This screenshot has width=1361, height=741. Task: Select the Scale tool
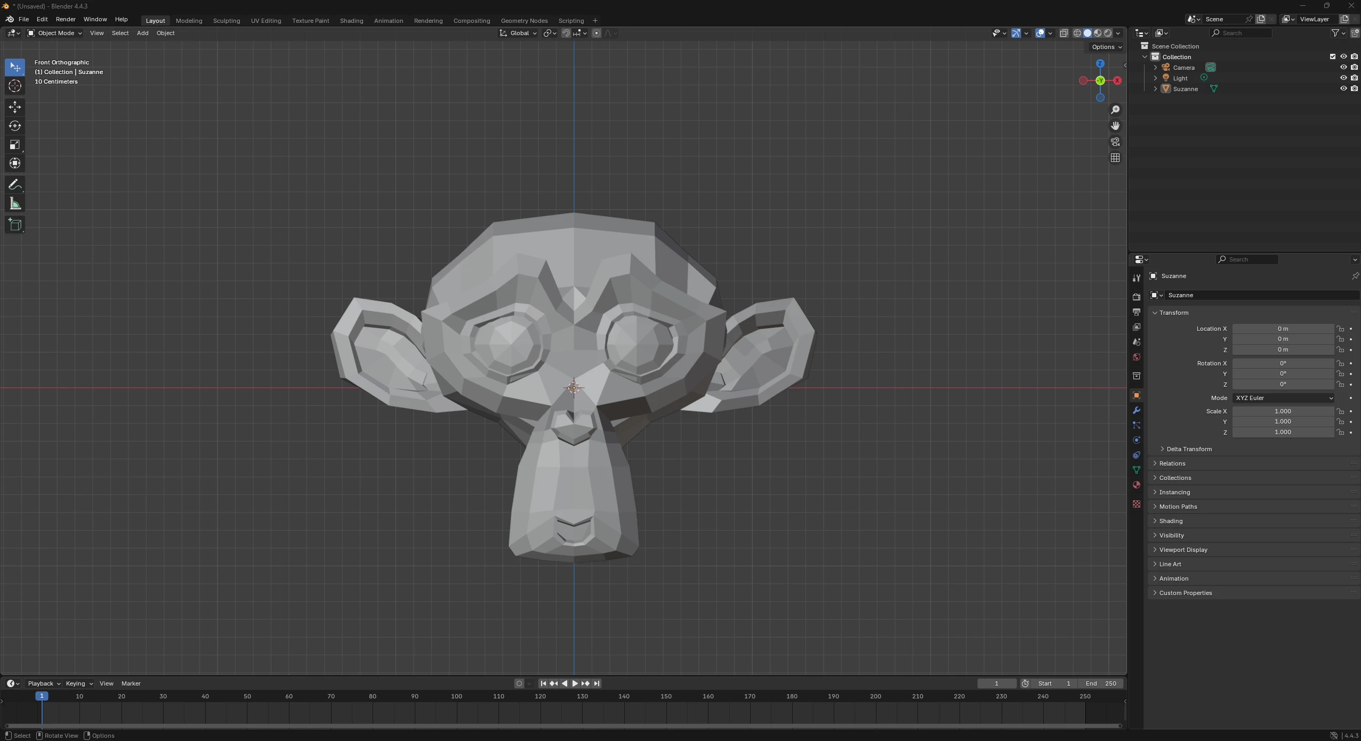[x=15, y=145]
